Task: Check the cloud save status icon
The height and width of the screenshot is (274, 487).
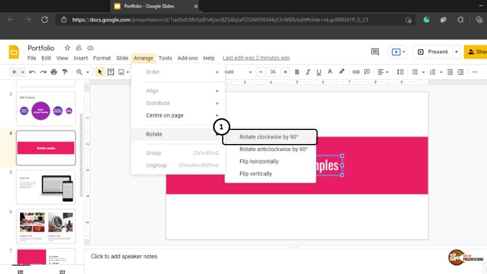Action: click(x=90, y=48)
